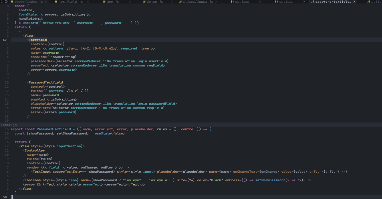
Task: Click the Ionicons tag
Action: click(33, 180)
